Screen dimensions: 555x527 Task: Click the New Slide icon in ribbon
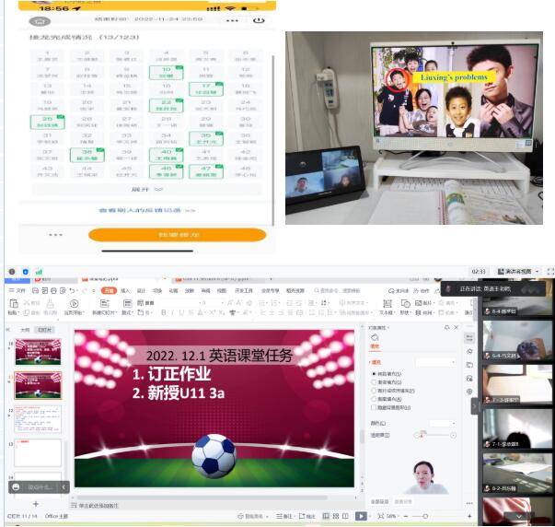click(x=104, y=304)
